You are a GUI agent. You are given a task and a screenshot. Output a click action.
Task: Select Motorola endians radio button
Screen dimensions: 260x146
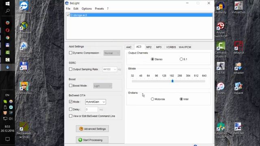(152, 99)
